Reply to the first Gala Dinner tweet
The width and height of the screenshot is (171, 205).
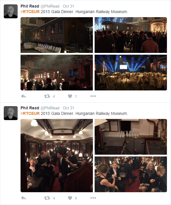[23, 96]
